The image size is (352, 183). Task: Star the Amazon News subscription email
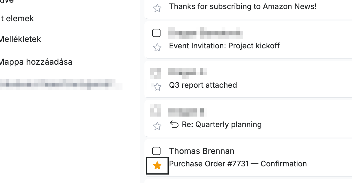157,8
